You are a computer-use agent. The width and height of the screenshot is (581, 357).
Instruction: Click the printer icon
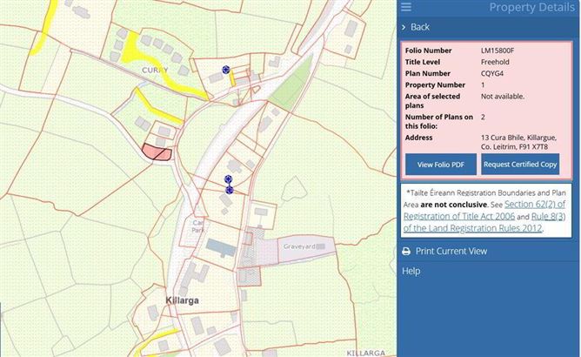(x=405, y=252)
